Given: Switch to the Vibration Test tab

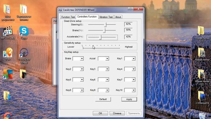Looking at the screenshot, I should click(x=106, y=17).
